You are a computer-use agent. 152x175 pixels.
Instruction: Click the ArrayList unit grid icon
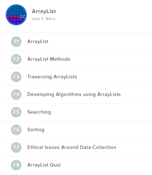pyautogui.click(x=16, y=15)
